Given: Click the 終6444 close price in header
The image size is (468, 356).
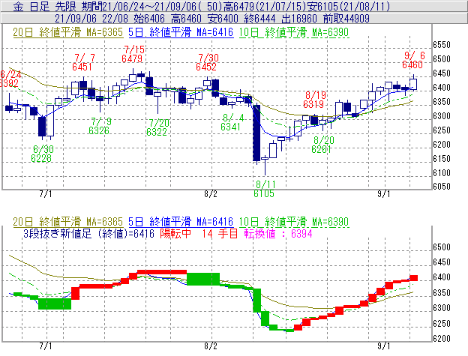Looking at the screenshot, I should [x=259, y=19].
